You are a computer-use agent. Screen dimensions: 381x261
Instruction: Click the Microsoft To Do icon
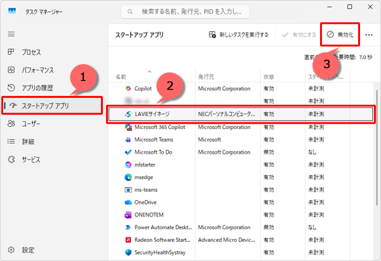click(128, 152)
